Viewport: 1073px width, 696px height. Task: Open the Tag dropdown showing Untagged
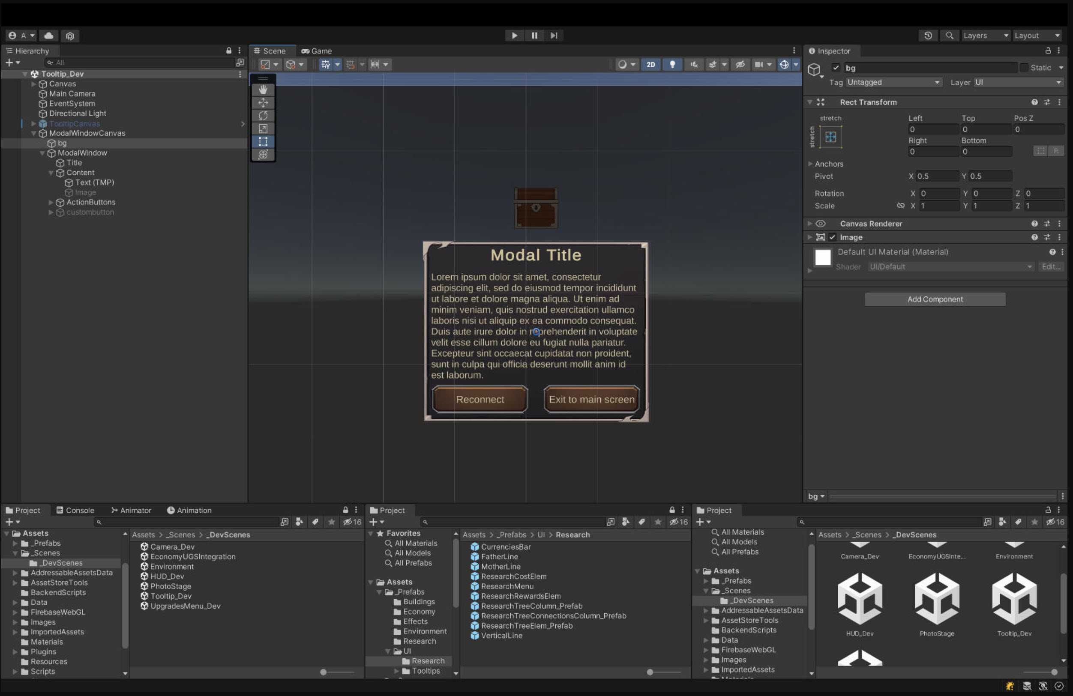[893, 82]
